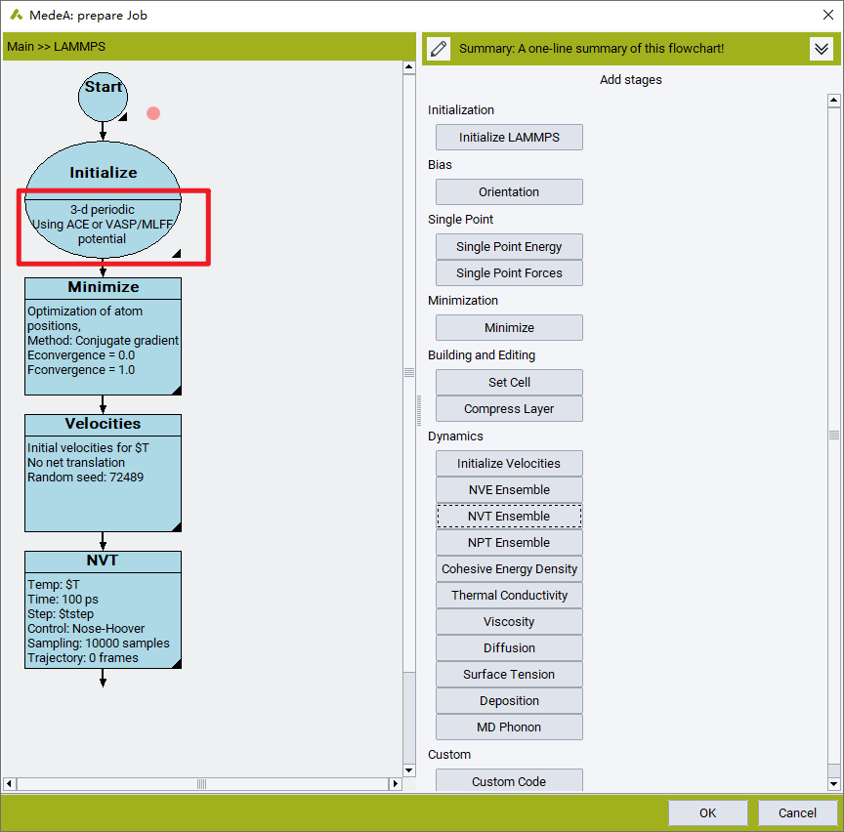The width and height of the screenshot is (844, 832).
Task: Add the Thermal Conductivity stage
Action: (509, 595)
